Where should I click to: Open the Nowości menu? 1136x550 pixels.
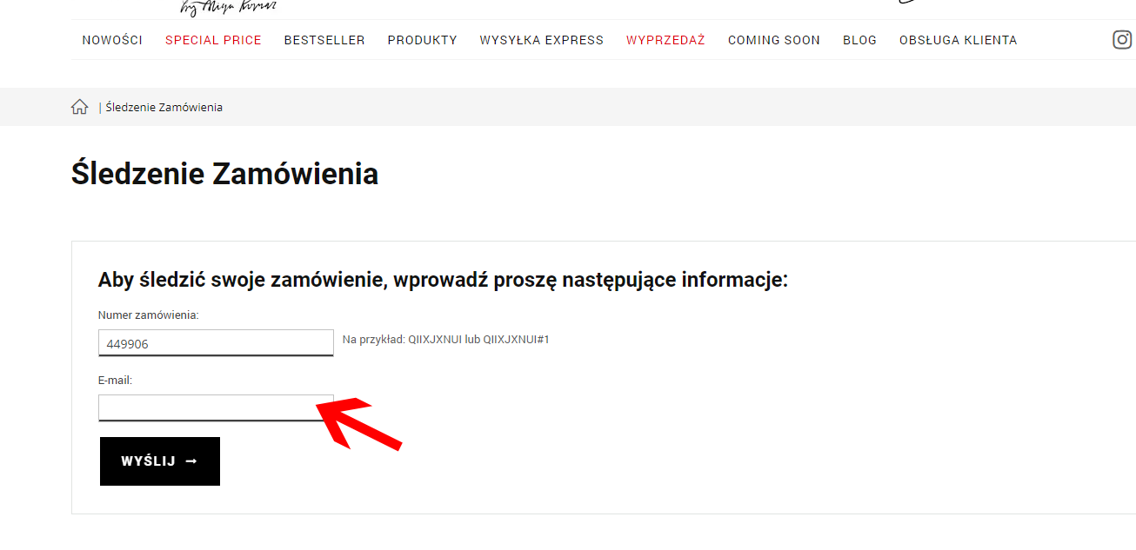tap(112, 40)
